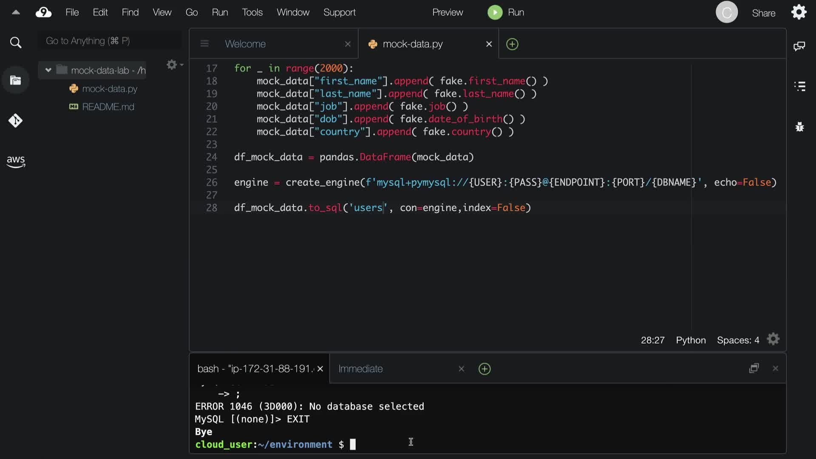816x459 pixels.
Task: Open file tree settings gear dropdown
Action: click(x=173, y=65)
